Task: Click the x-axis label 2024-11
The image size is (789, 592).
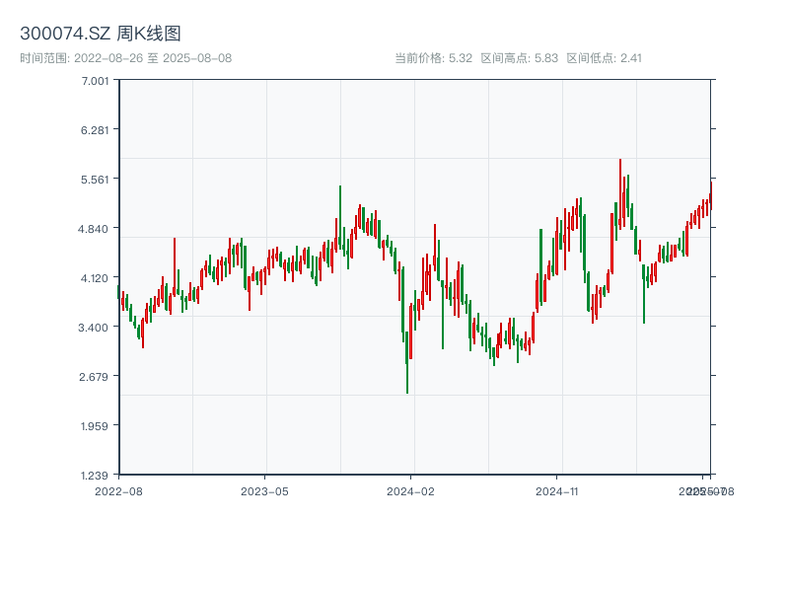Action: pyautogui.click(x=556, y=491)
